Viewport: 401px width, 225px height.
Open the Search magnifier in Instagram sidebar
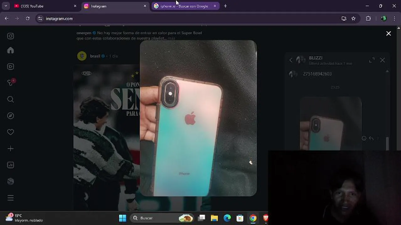(x=10, y=99)
